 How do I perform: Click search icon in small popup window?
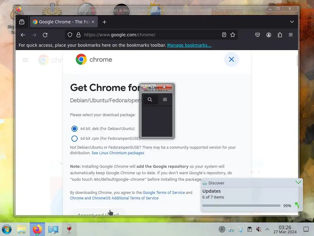tap(150, 100)
